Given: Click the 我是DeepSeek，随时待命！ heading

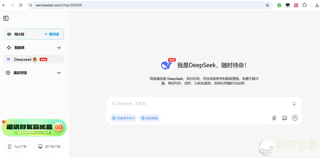Looking at the screenshot, I should point(212,65).
